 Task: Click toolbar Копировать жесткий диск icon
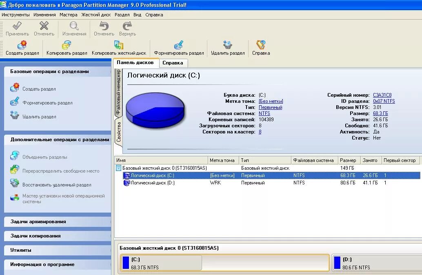point(119,45)
